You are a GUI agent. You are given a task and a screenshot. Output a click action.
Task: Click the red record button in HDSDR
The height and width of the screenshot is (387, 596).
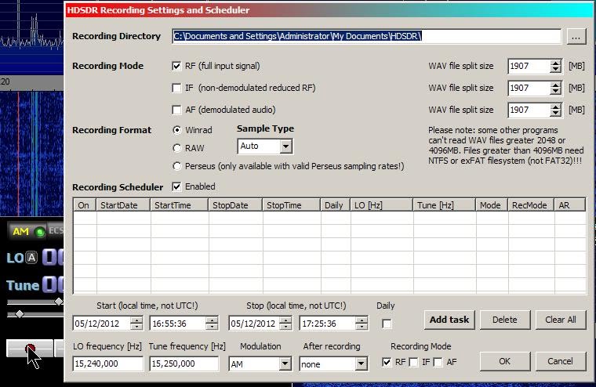pos(30,349)
